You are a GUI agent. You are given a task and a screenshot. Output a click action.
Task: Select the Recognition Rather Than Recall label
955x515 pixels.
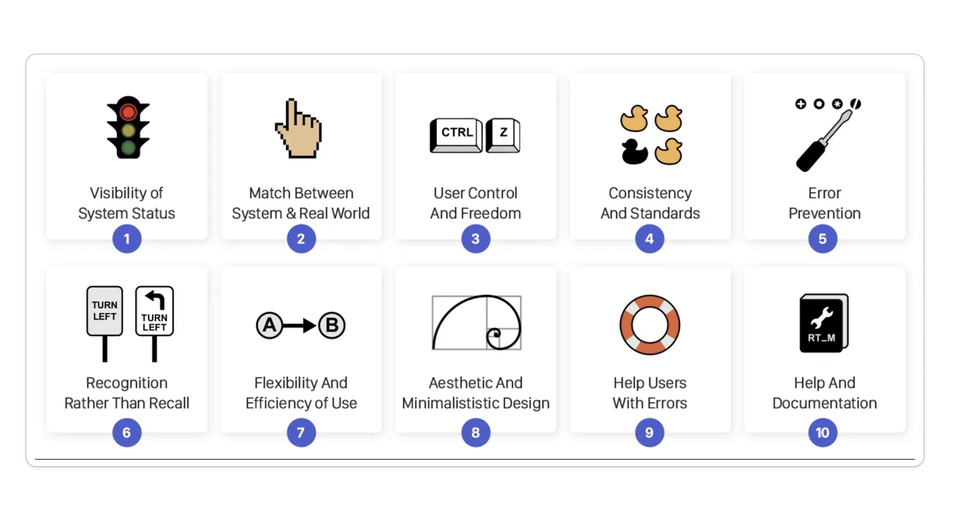coord(127,393)
